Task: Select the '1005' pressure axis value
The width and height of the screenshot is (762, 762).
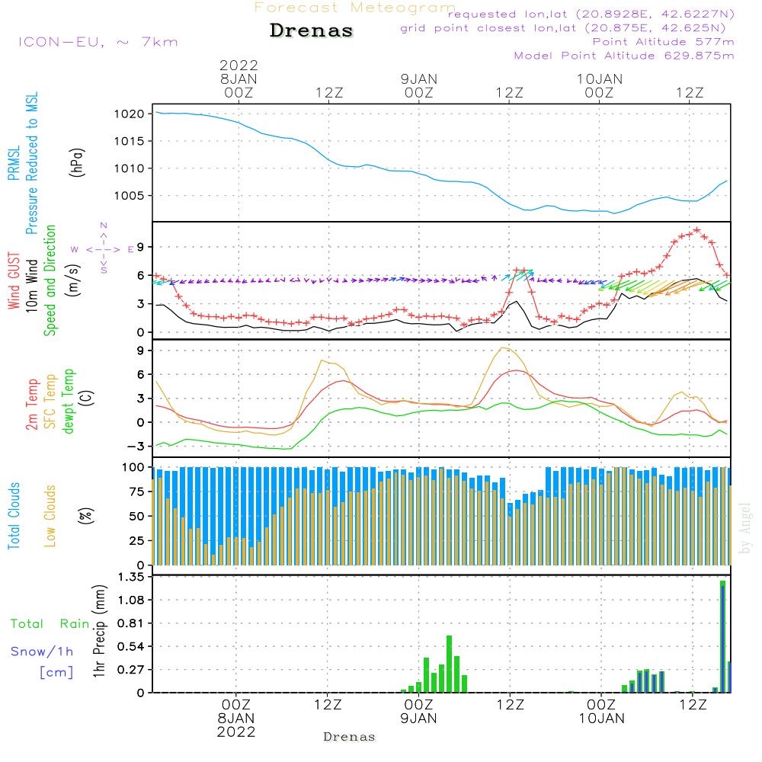Action: click(x=130, y=196)
